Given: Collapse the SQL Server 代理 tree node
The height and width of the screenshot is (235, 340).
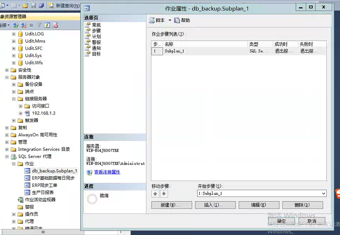Looking at the screenshot, I should 7,156.
